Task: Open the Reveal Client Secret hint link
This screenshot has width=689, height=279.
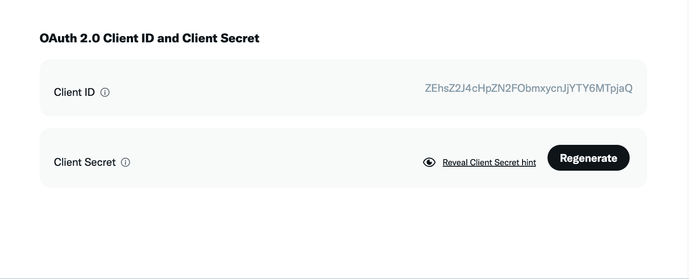Action: pyautogui.click(x=489, y=162)
